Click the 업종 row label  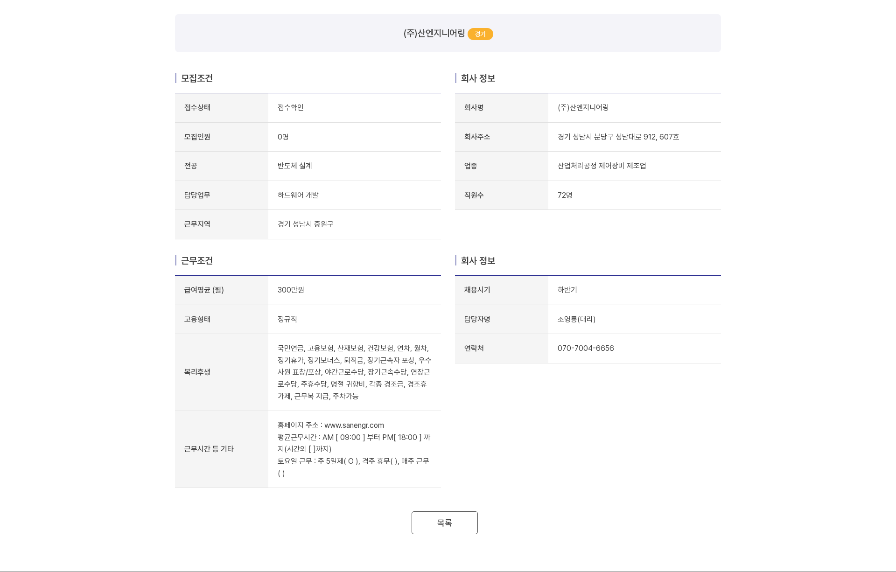[x=470, y=166]
